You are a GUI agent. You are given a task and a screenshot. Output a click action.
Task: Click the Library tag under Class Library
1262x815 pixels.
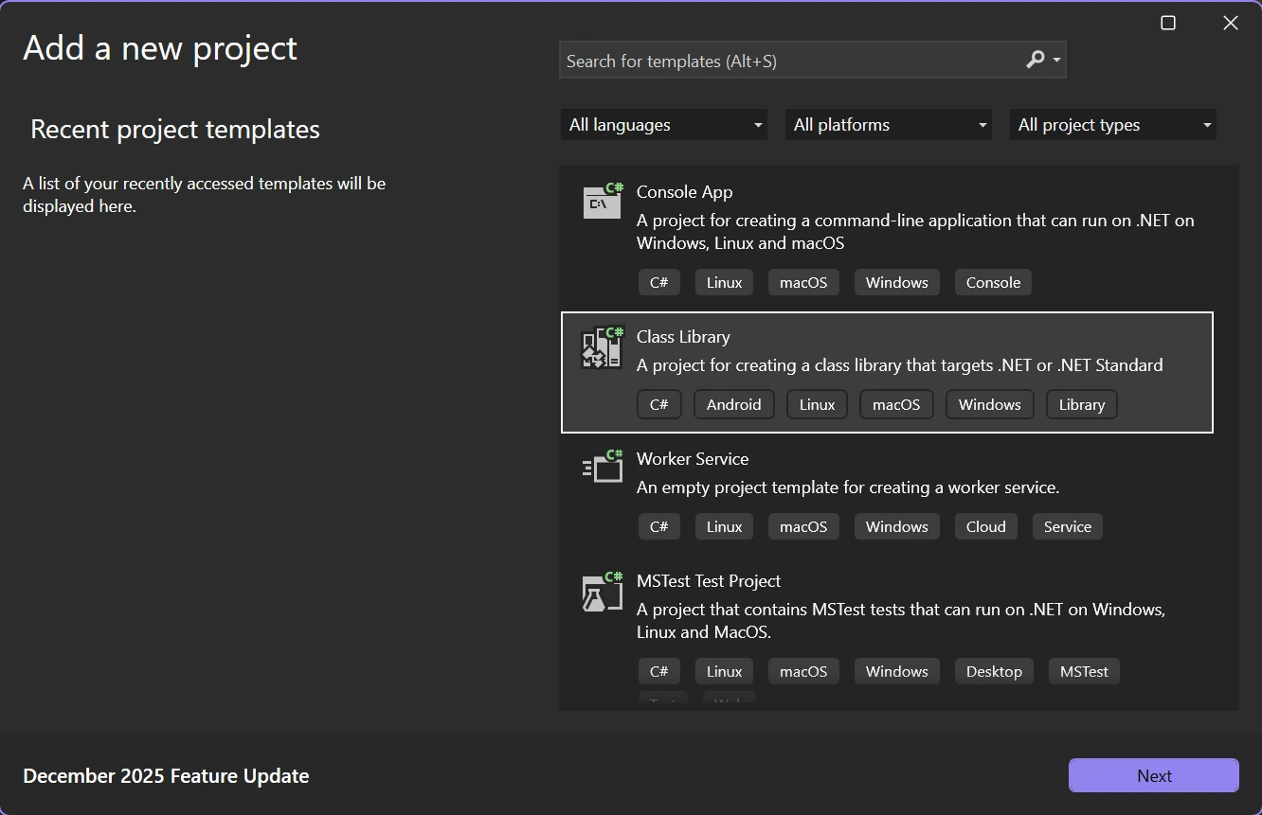1082,404
